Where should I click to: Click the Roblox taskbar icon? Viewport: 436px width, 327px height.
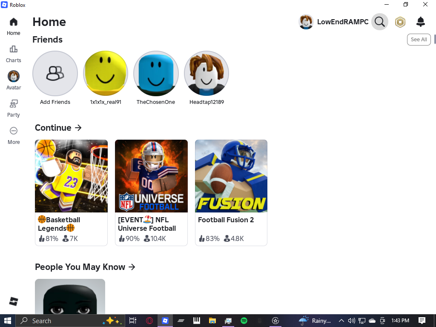coord(165,321)
